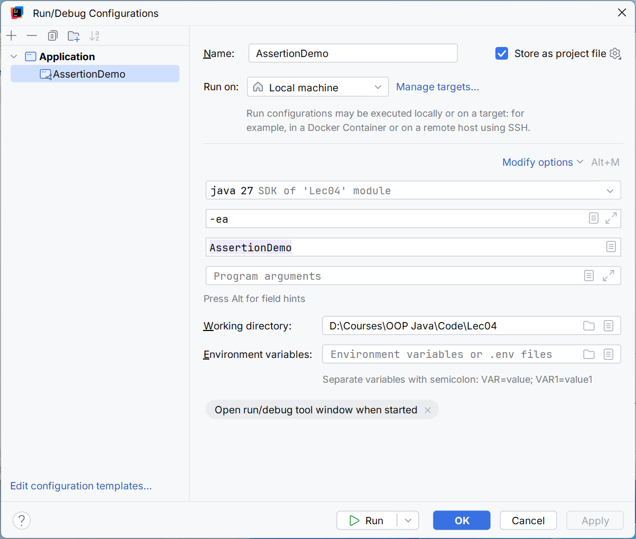Open Edit configuration templates link
This screenshot has width=636, height=539.
(81, 486)
